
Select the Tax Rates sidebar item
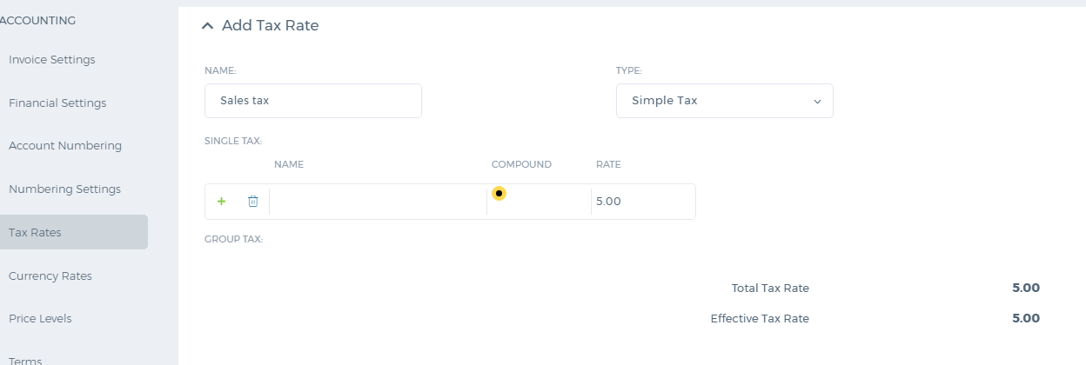coord(74,232)
